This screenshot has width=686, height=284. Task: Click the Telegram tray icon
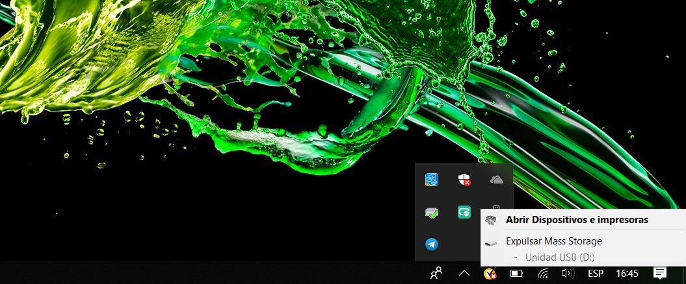(431, 244)
